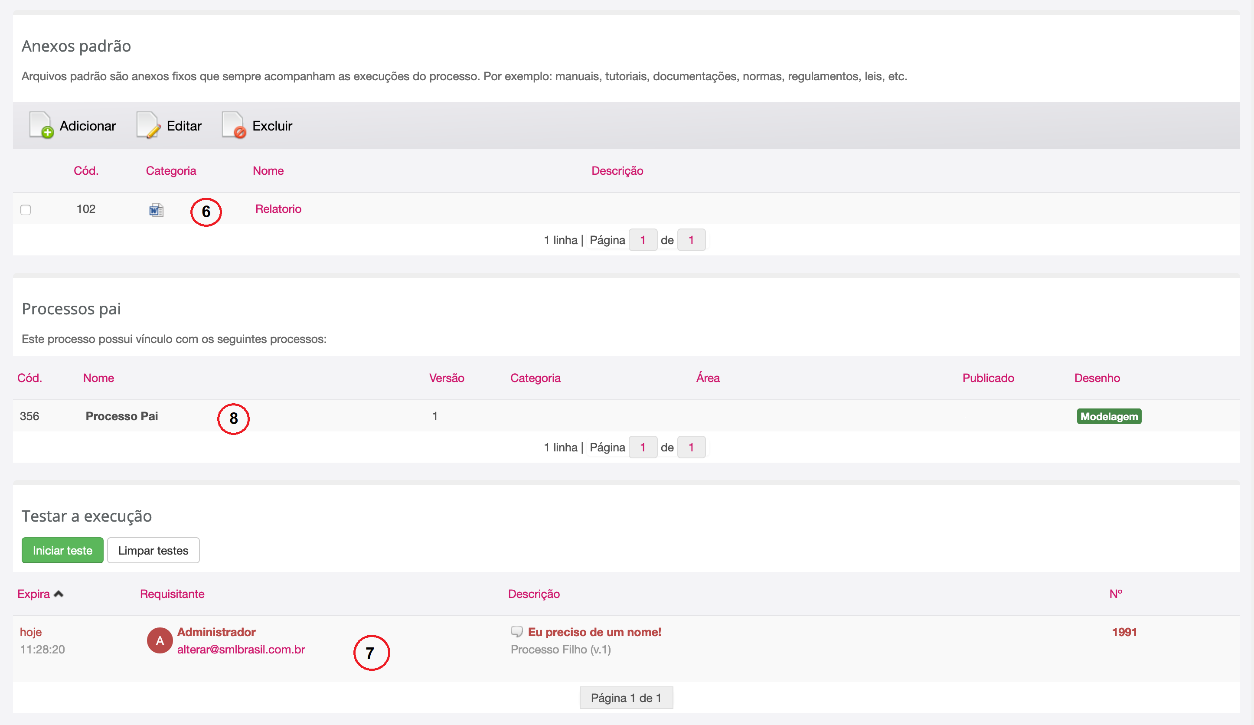Check the checkbox for row 102
Viewport: 1254px width, 725px height.
tap(26, 210)
